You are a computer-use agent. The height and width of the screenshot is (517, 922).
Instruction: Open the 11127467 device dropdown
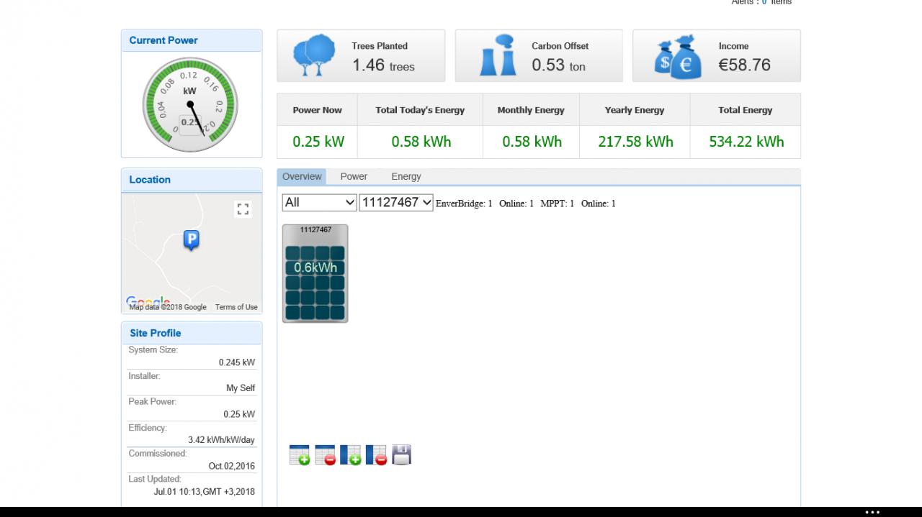[396, 203]
